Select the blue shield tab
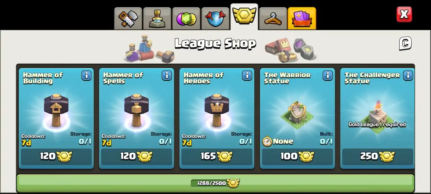 click(x=215, y=18)
